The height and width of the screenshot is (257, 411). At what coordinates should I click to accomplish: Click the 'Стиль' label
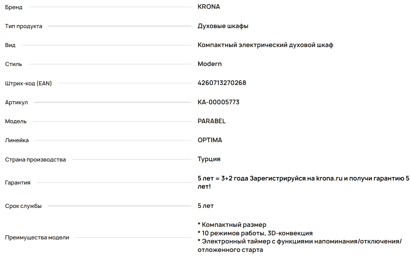(14, 64)
